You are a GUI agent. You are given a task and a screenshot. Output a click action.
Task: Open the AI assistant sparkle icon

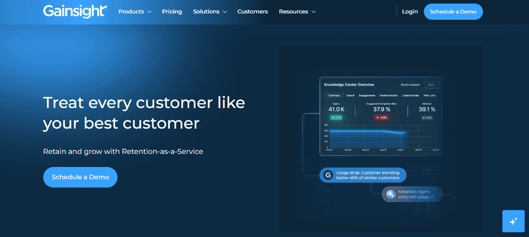point(513,221)
